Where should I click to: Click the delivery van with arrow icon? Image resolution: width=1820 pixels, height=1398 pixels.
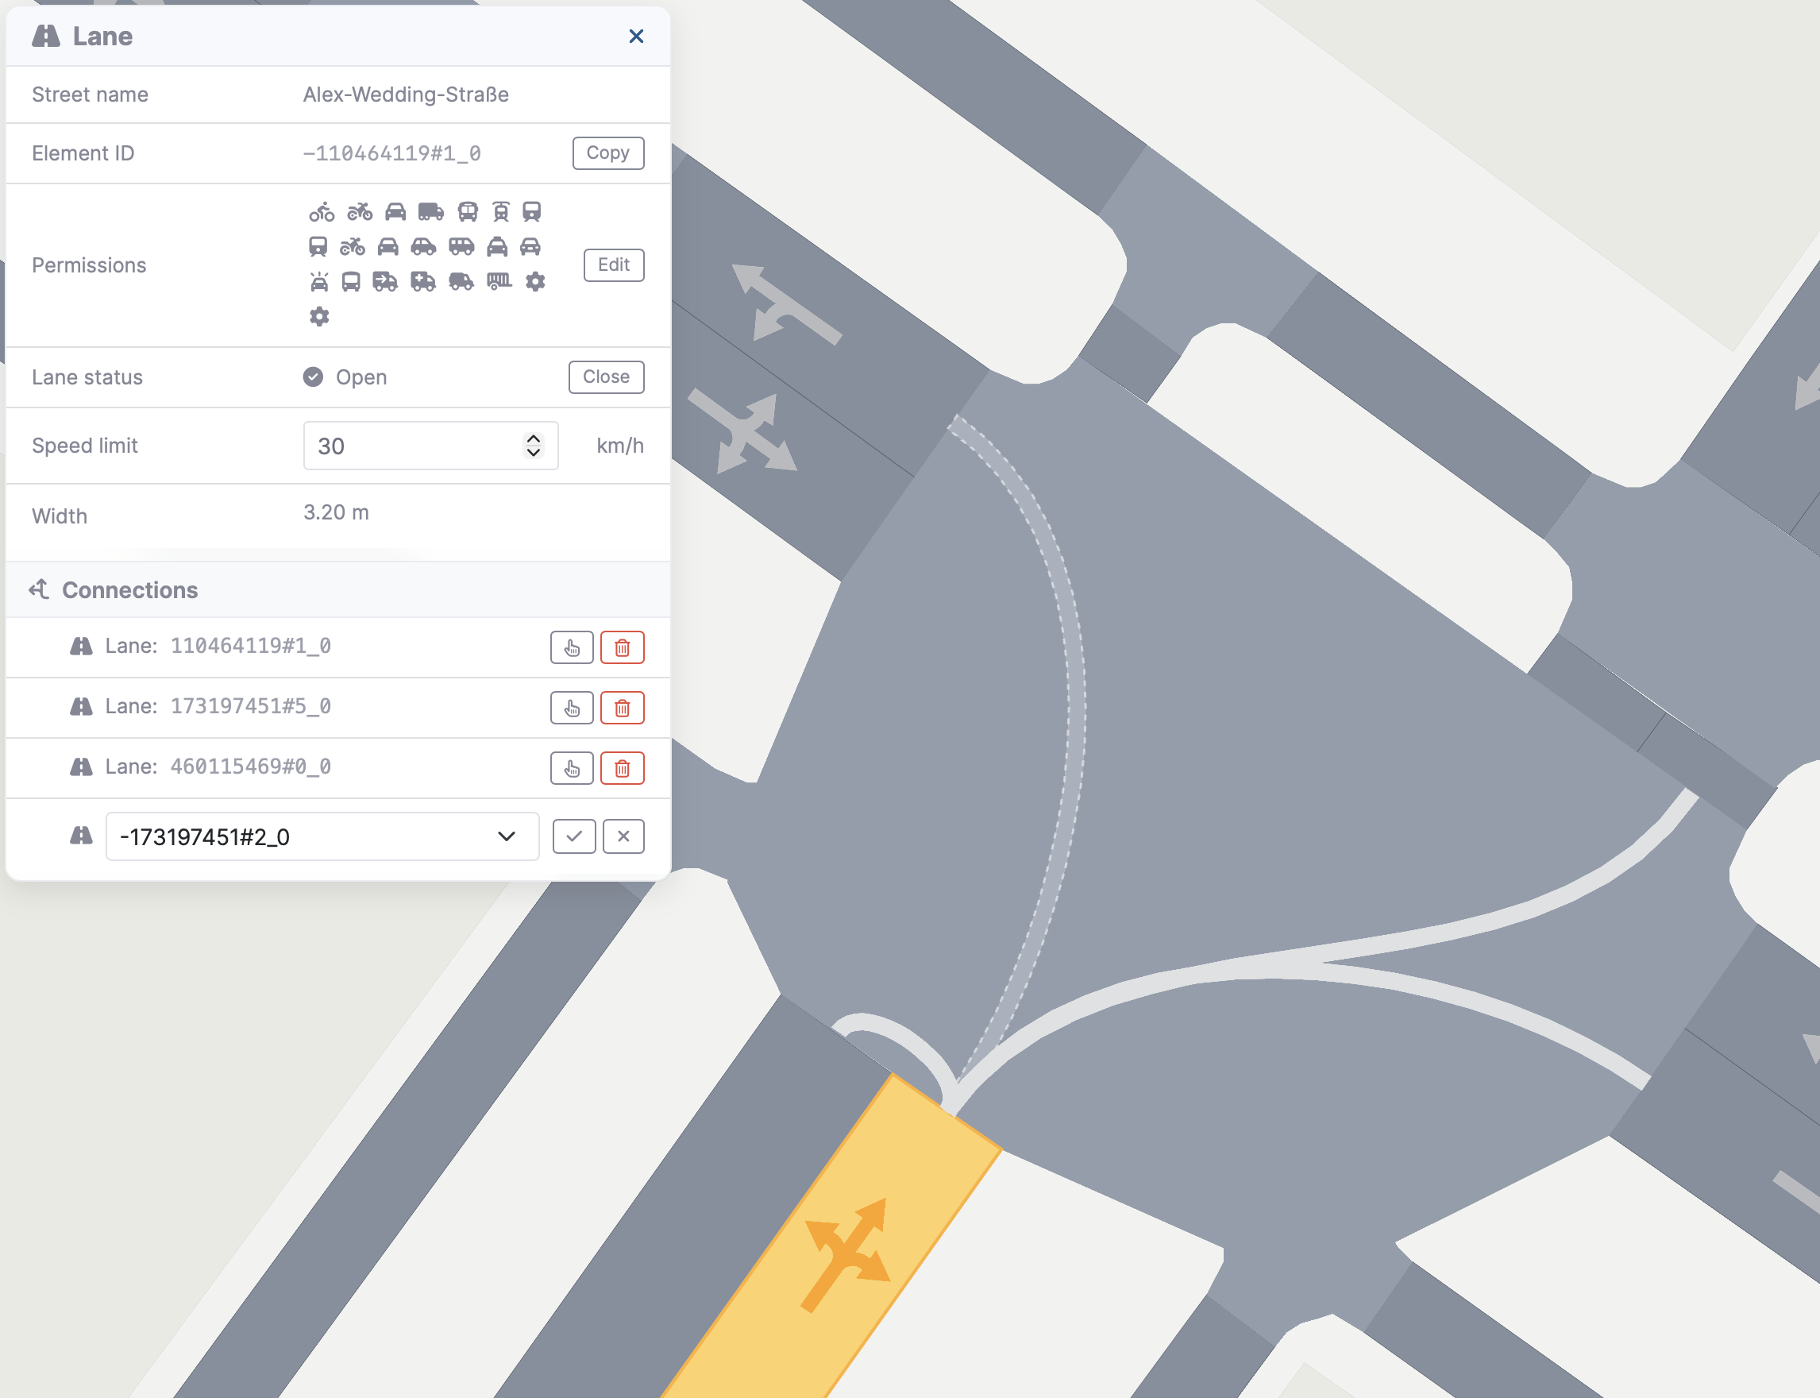(x=385, y=282)
